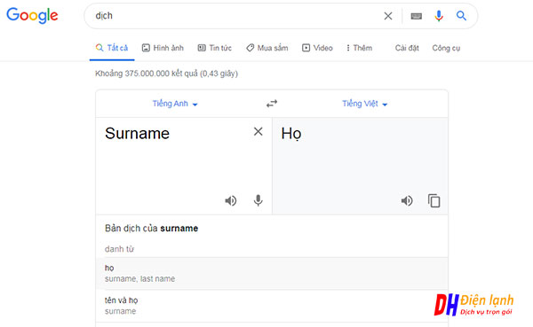Viewport: 533px width, 327px height.
Task: Open the on-screen keyboard icon
Action: pos(416,16)
